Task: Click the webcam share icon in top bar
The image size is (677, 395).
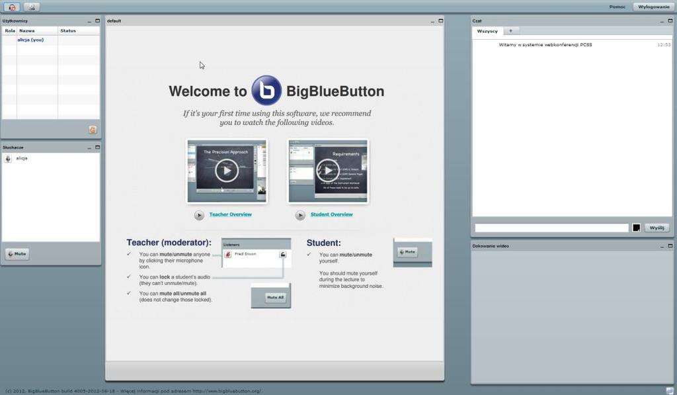Action: click(32, 7)
